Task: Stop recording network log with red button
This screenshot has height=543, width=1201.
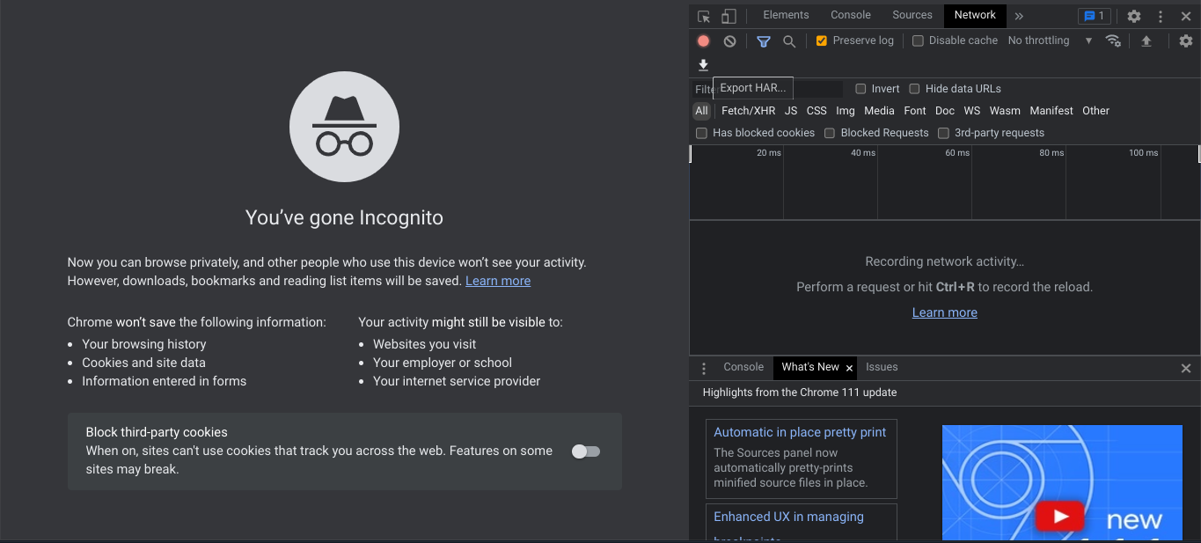Action: [x=704, y=40]
